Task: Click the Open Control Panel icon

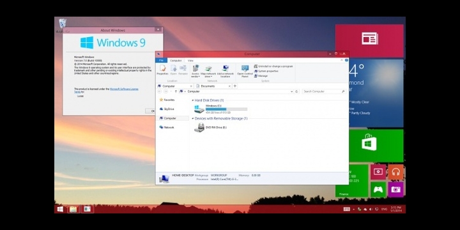Action: click(x=245, y=70)
